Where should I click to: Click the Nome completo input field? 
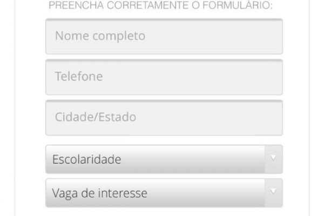click(164, 37)
